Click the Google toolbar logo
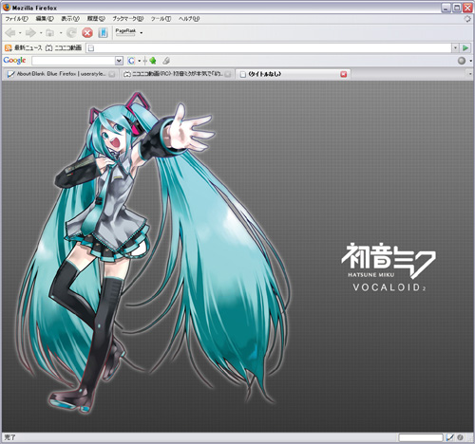 [14, 61]
